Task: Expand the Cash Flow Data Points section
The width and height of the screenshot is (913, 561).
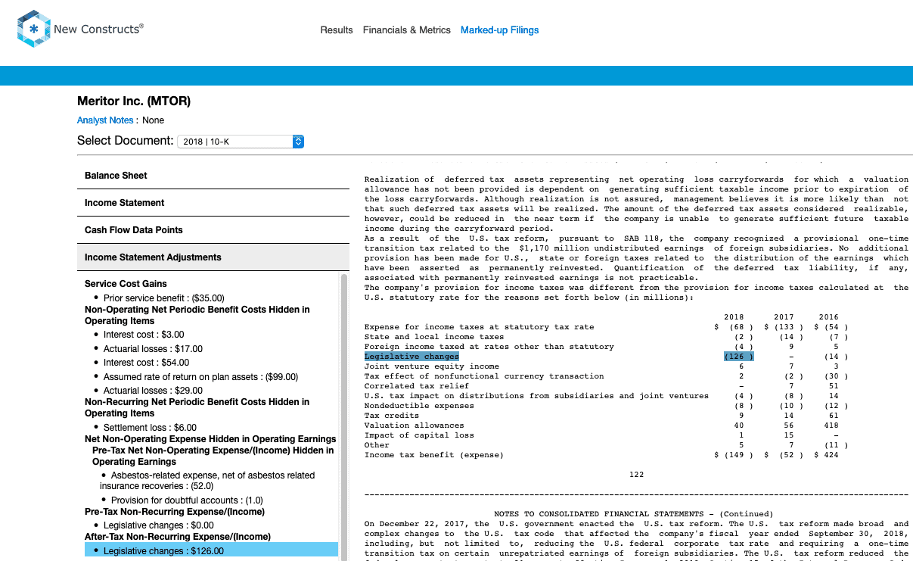Action: point(213,230)
